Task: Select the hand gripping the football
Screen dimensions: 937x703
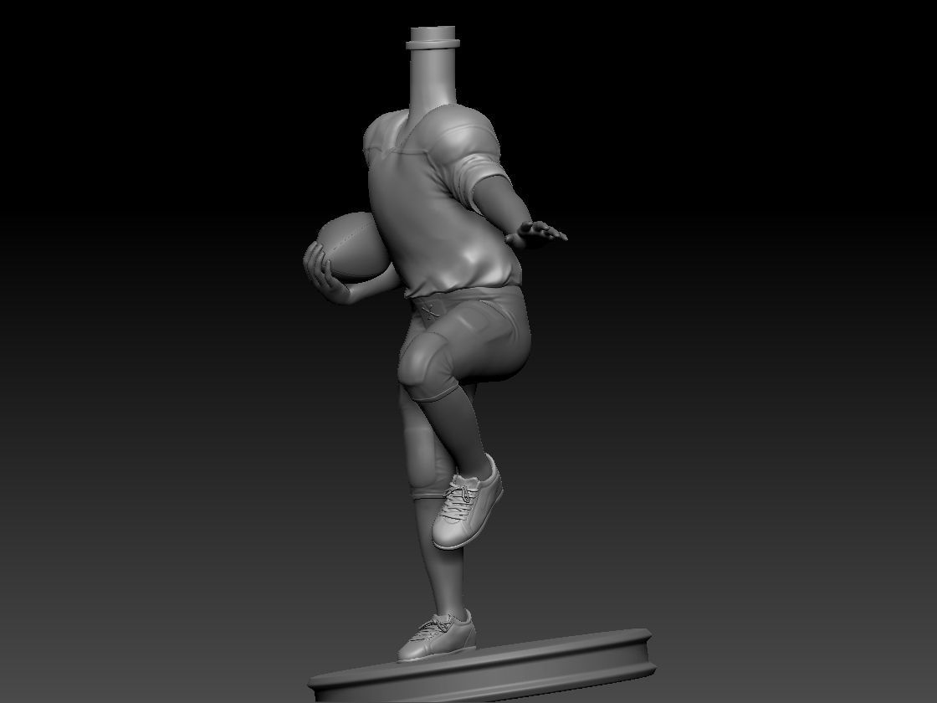Action: tap(326, 273)
